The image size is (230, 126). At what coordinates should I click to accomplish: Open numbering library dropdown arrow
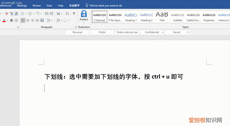tap(34, 14)
